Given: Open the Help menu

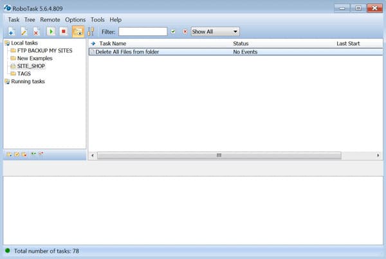Looking at the screenshot, I should click(x=115, y=20).
